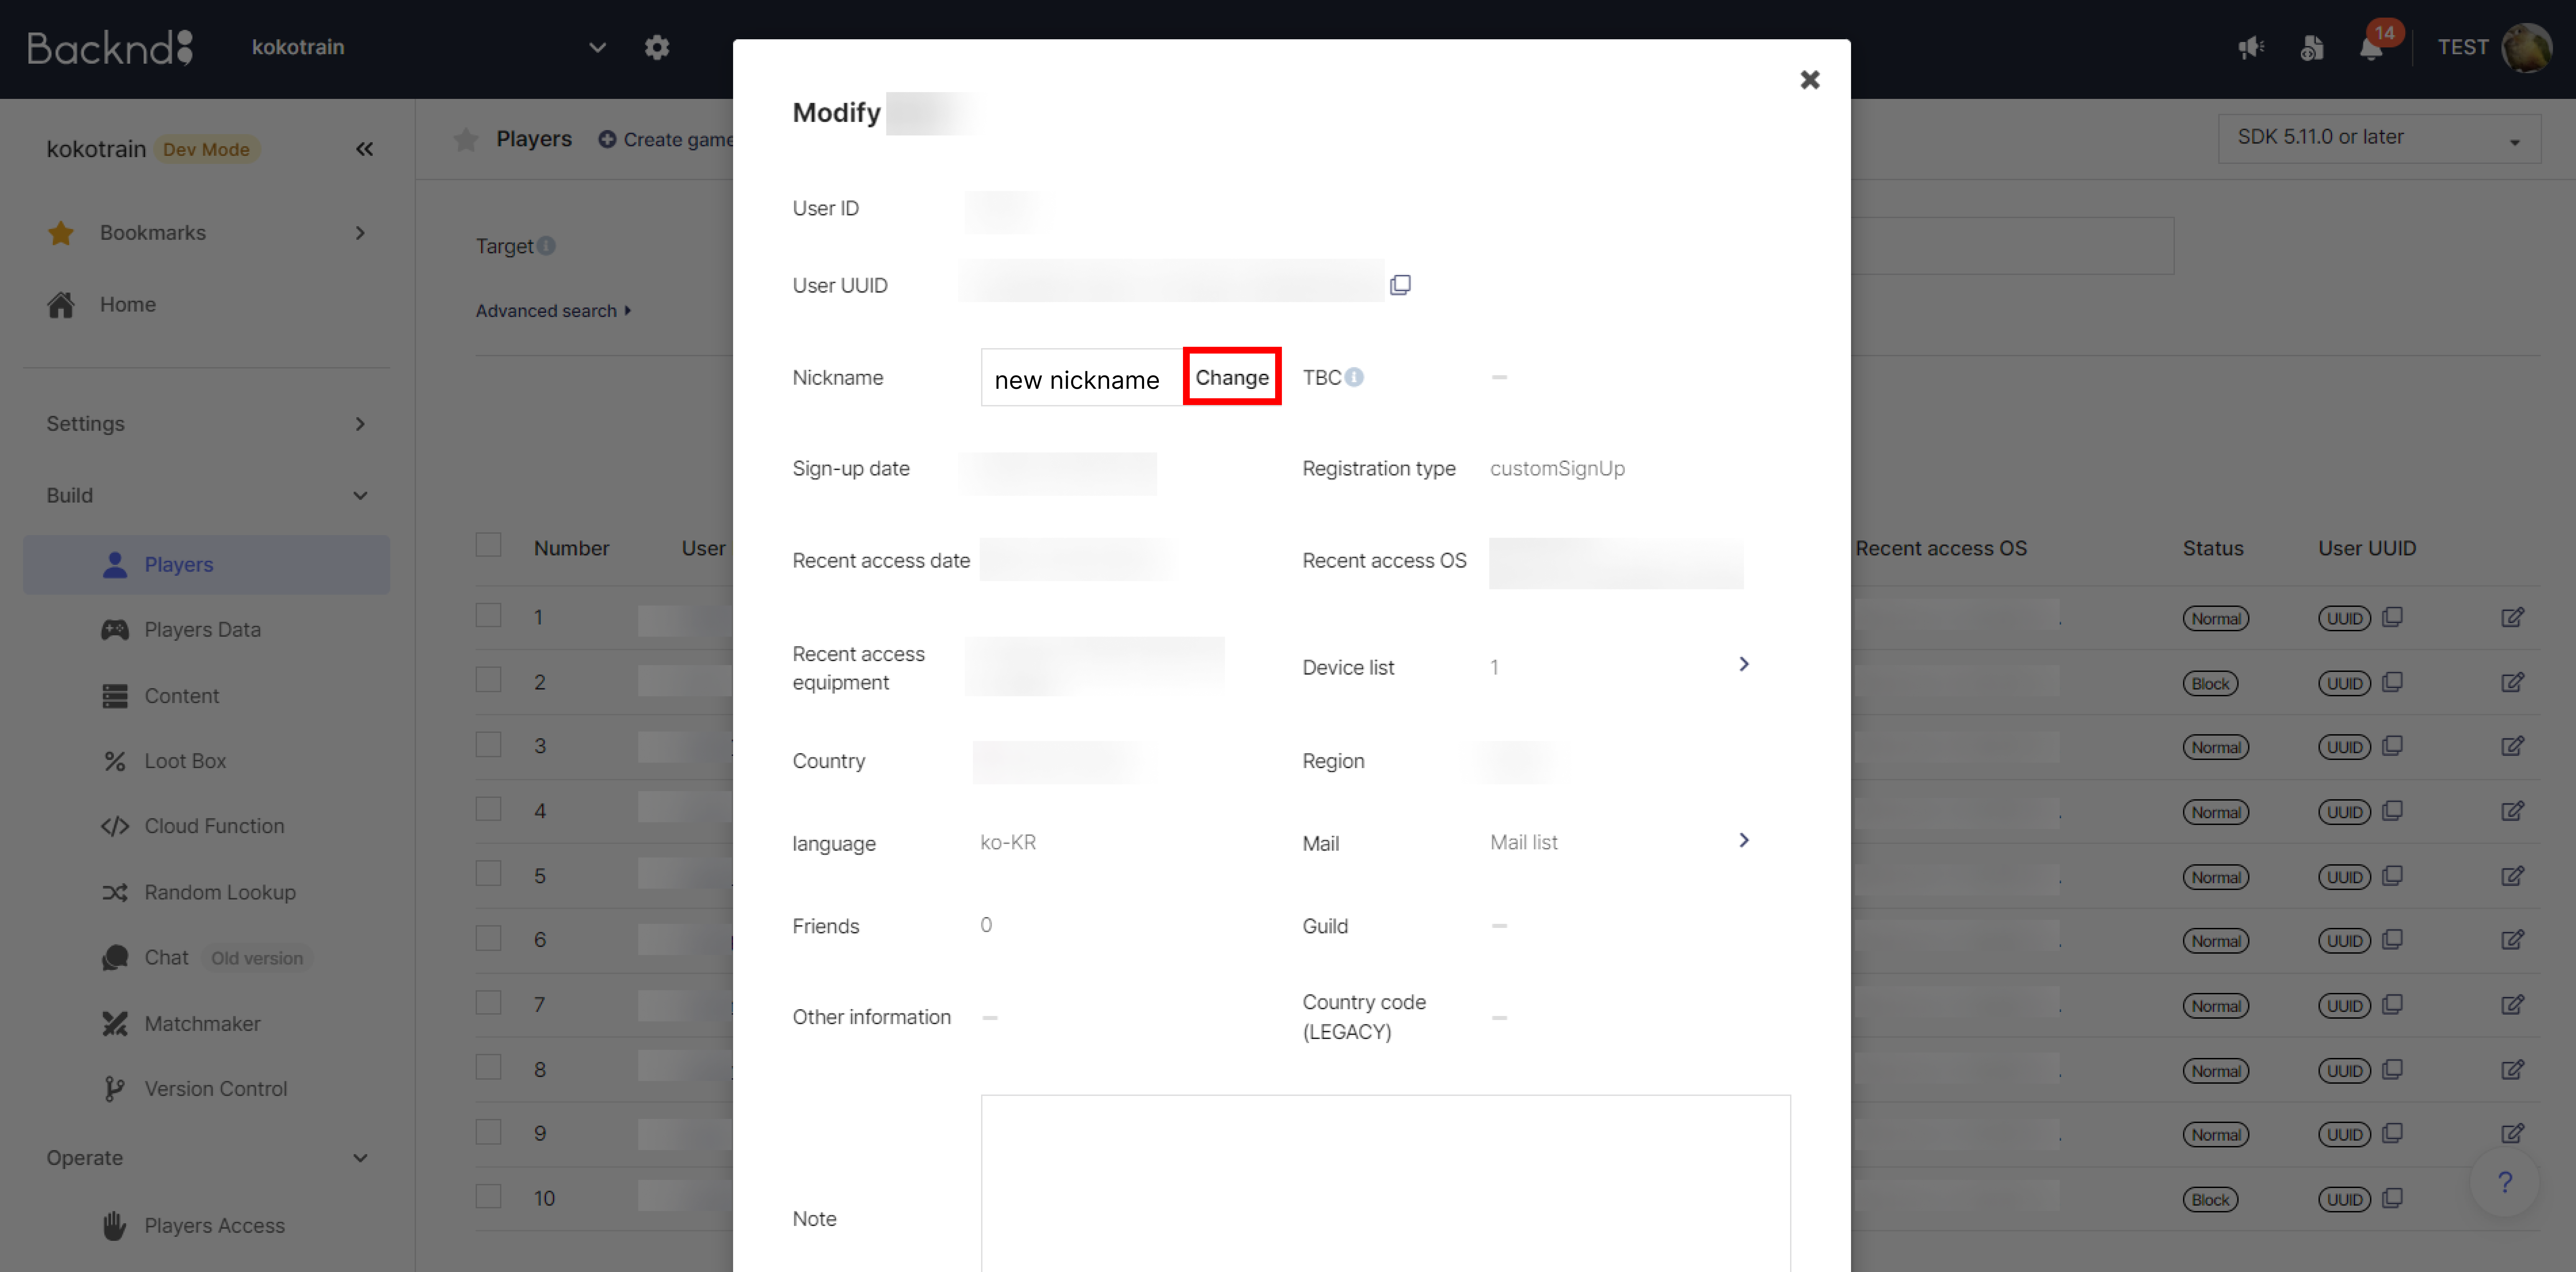Edit player in row 6

coord(2512,940)
